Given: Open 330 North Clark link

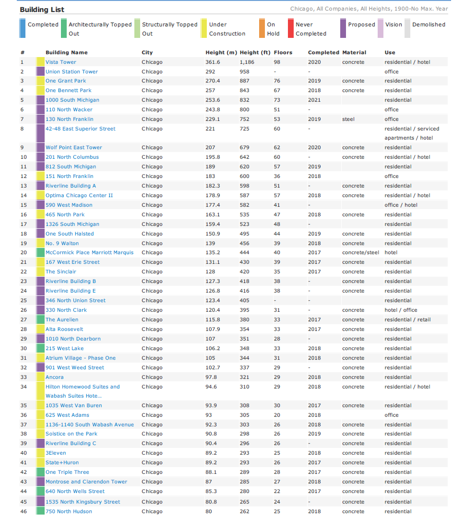Looking at the screenshot, I should 66,310.
